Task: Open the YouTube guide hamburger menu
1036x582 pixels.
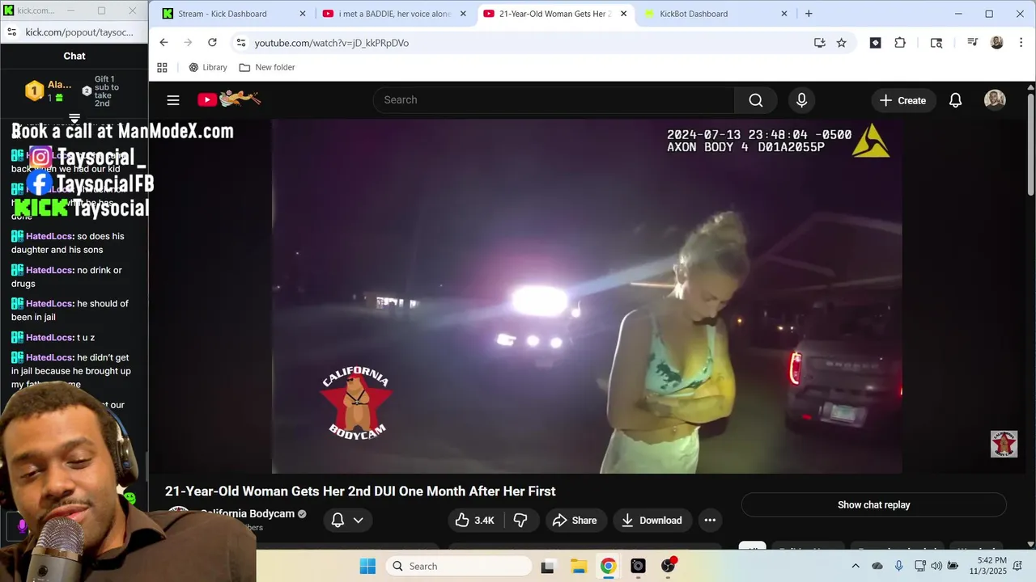Action: tap(172, 100)
